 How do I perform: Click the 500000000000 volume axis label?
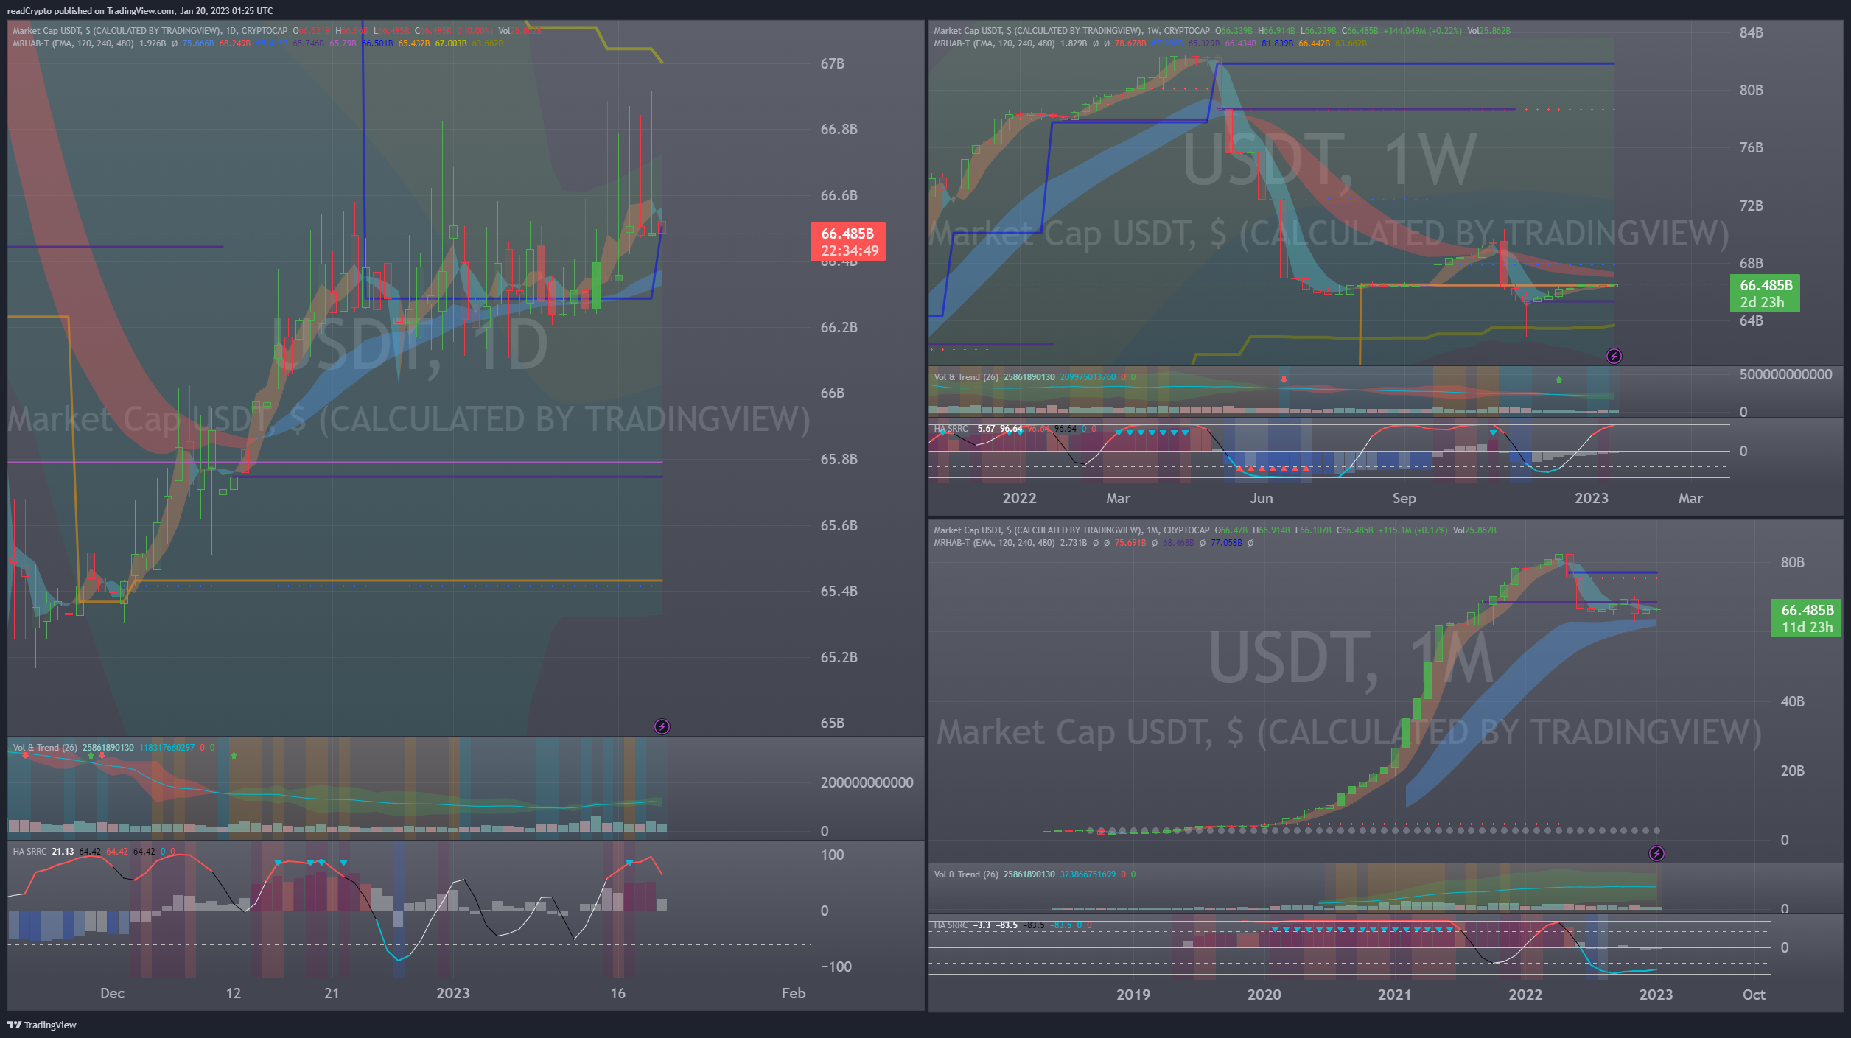click(1785, 374)
